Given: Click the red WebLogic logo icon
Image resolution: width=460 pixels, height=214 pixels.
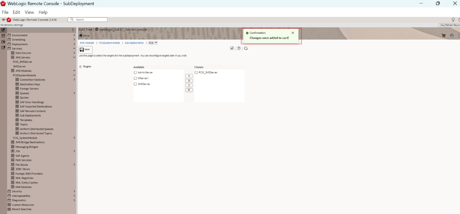Looking at the screenshot, I should 9,20.
